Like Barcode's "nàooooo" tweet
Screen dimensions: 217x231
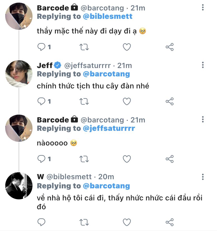127,159
